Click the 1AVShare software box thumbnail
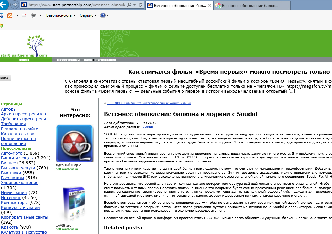 (x=75, y=204)
